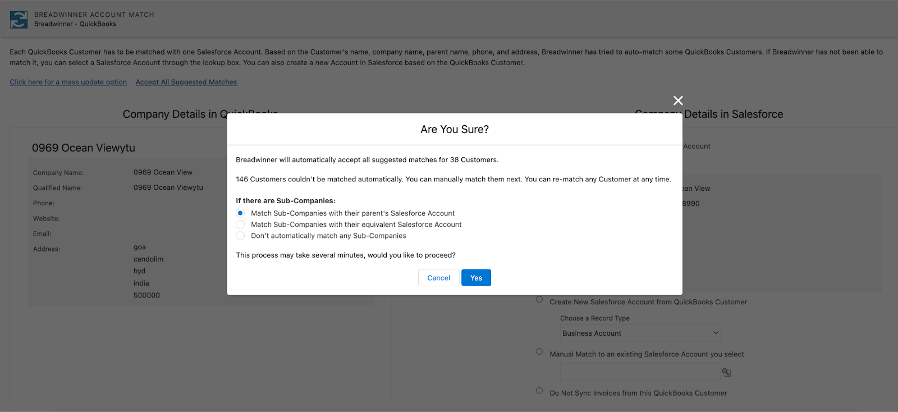Open the Business Account record type dropdown
The image size is (898, 412).
point(640,333)
